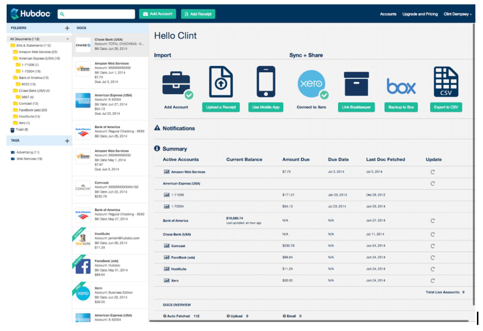Add a new tag with plus icon
The width and height of the screenshot is (483, 331).
coord(67,141)
